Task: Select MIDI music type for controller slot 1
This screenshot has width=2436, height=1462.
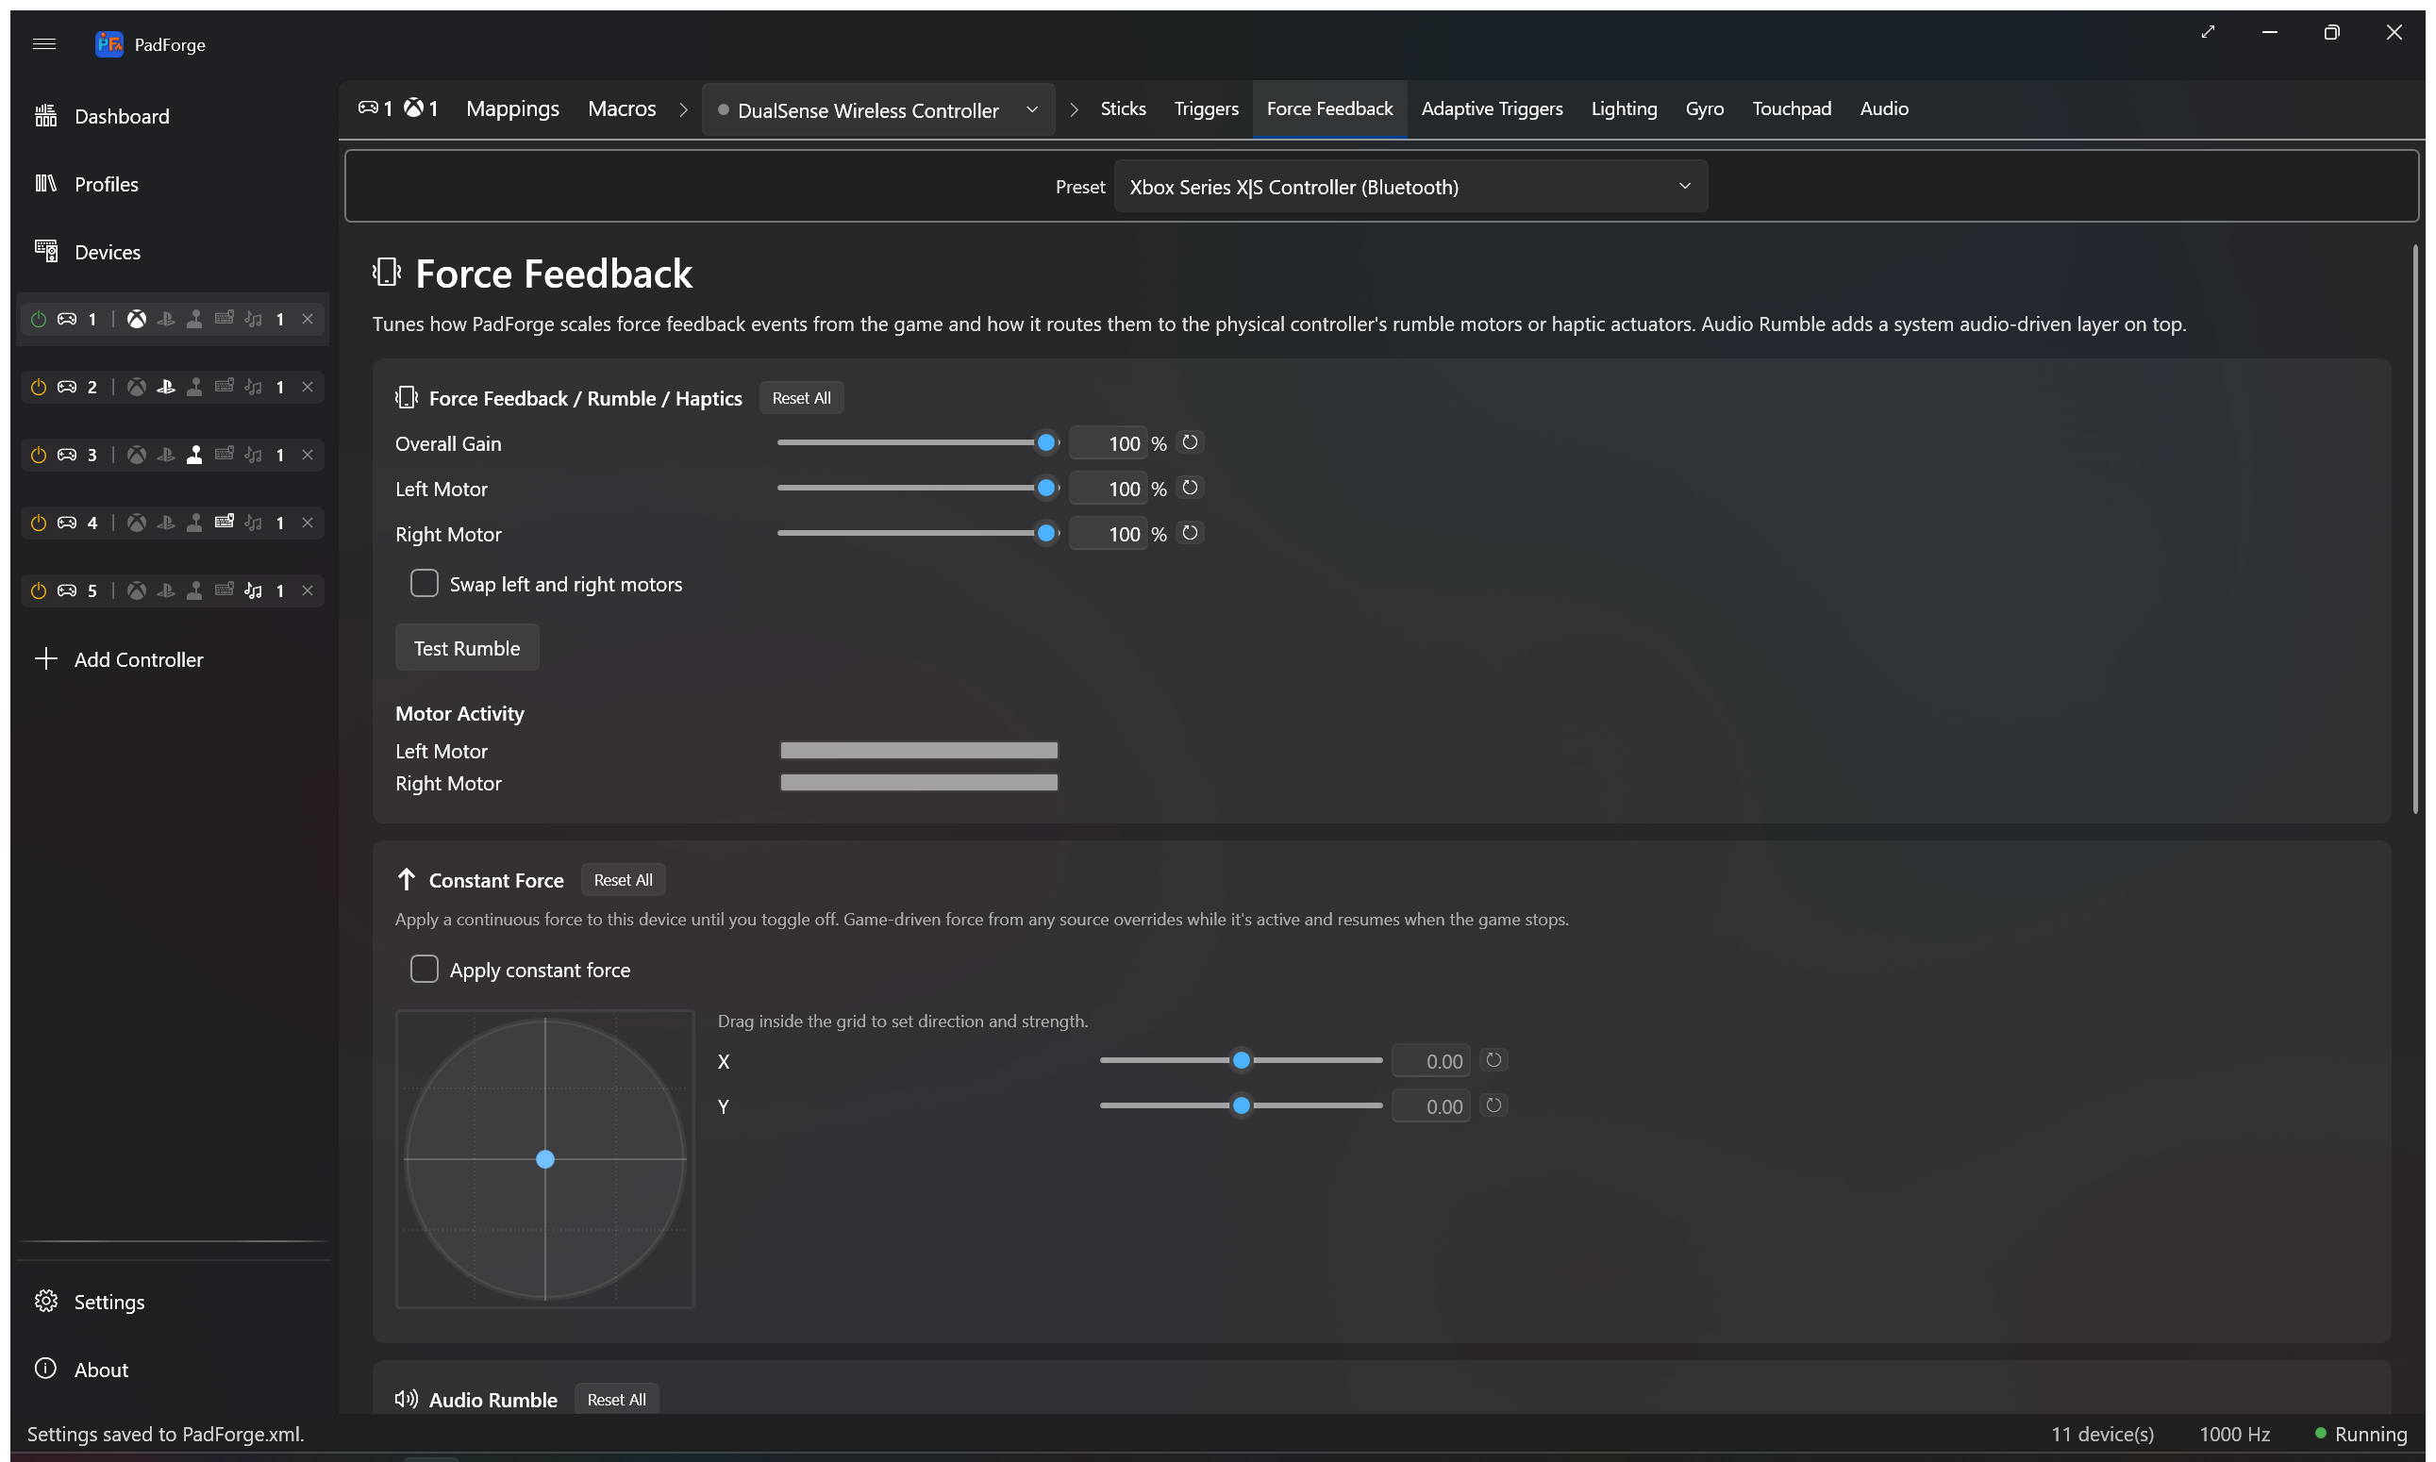Action: point(253,318)
